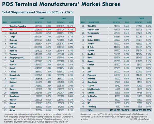The height and width of the screenshot is (124, 154).
Task: Select the Fiserv/Clover manufacturer name
Action: pyautogui.click(x=93, y=30)
